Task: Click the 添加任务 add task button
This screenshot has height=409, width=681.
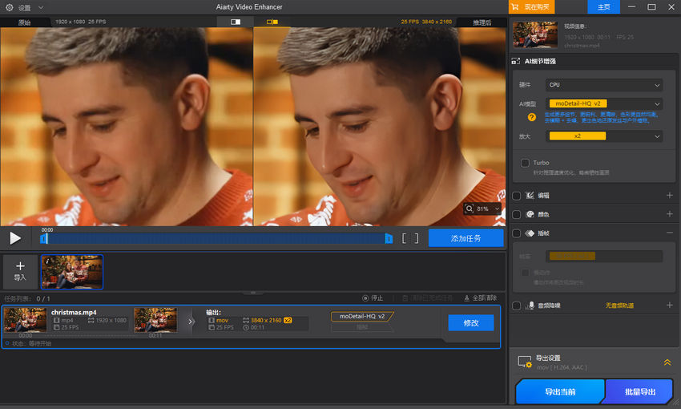Action: click(x=465, y=238)
